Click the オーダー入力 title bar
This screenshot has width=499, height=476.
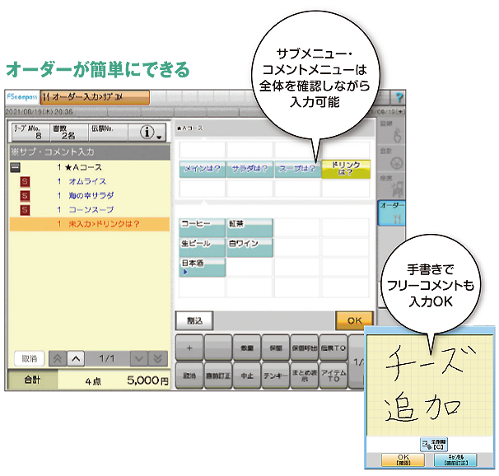pyautogui.click(x=95, y=96)
